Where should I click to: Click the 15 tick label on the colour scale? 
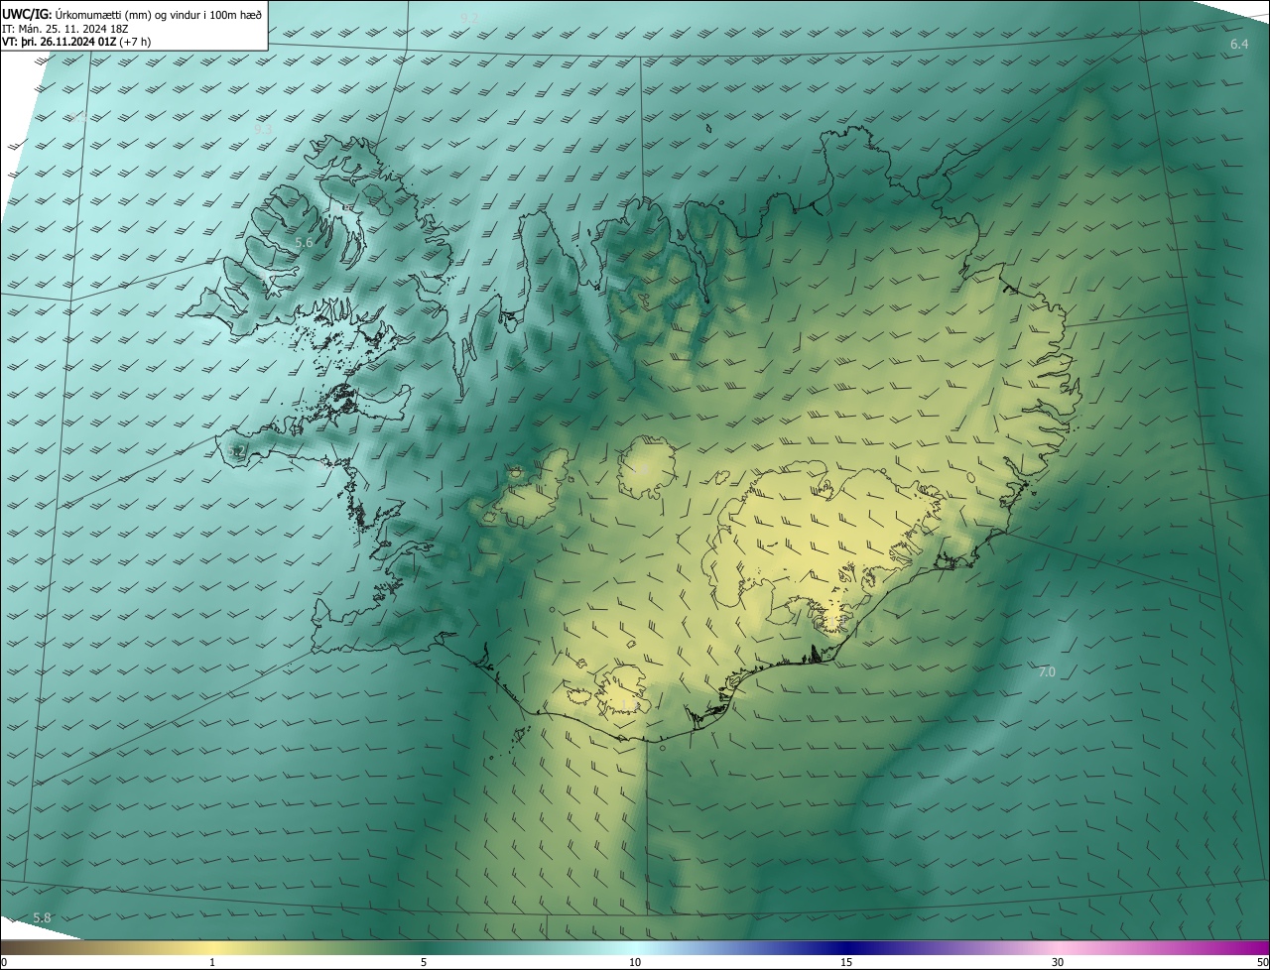846,962
